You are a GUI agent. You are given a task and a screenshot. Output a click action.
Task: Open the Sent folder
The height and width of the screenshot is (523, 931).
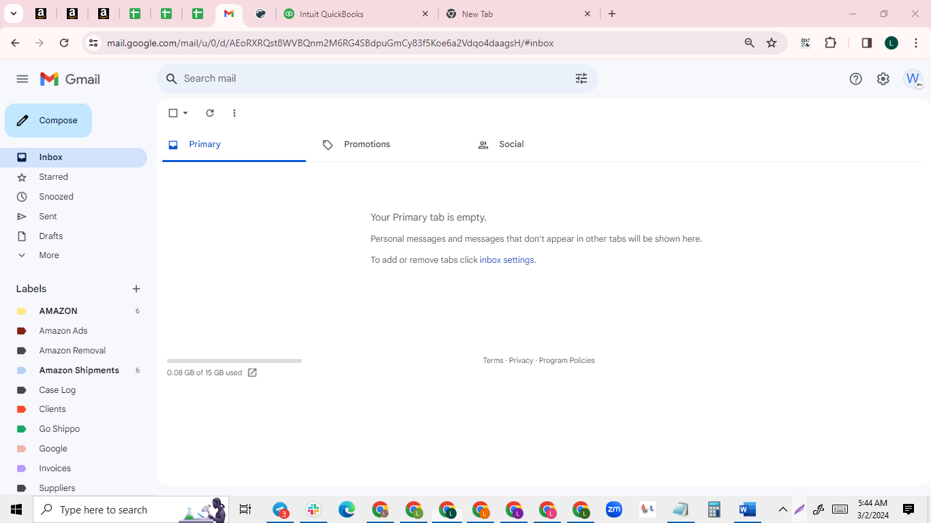pos(74,217)
